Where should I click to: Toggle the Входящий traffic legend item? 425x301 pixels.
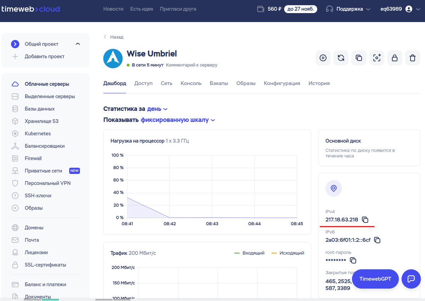coord(249,253)
